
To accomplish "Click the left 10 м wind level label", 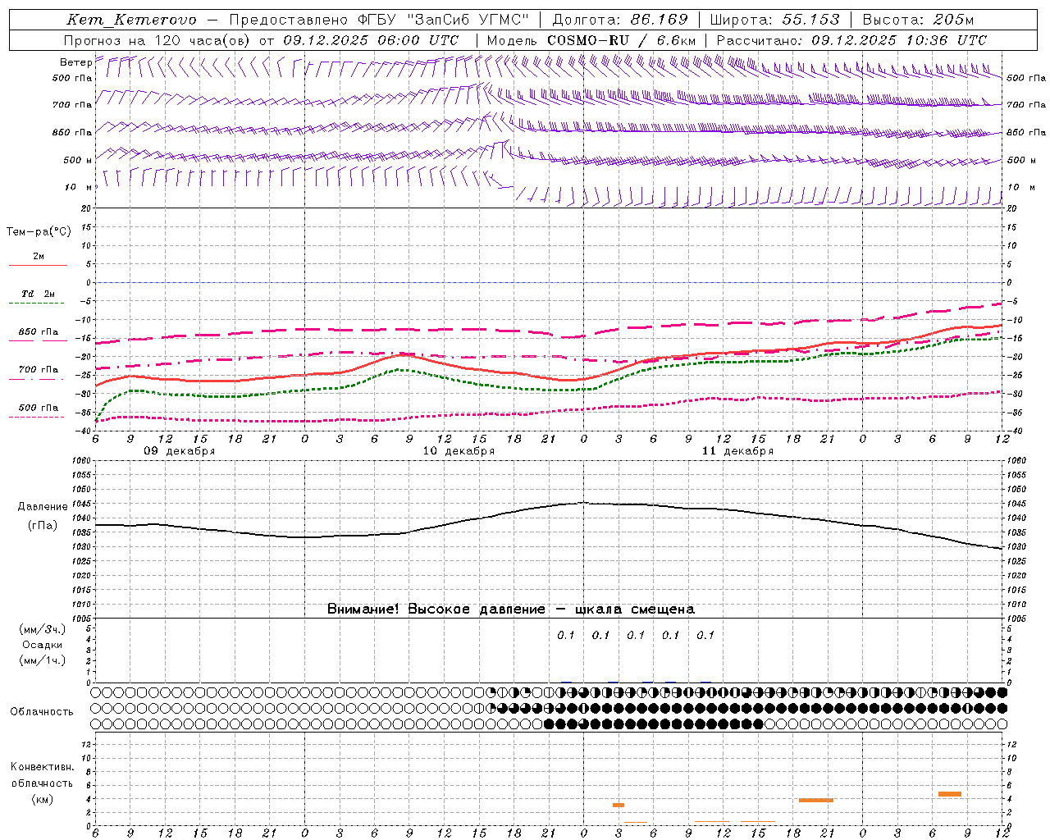I will [x=78, y=187].
